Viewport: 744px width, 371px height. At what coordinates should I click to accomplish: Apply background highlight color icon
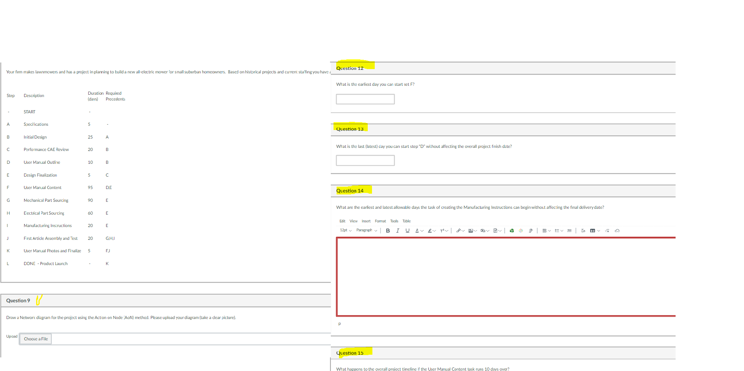[x=430, y=231]
